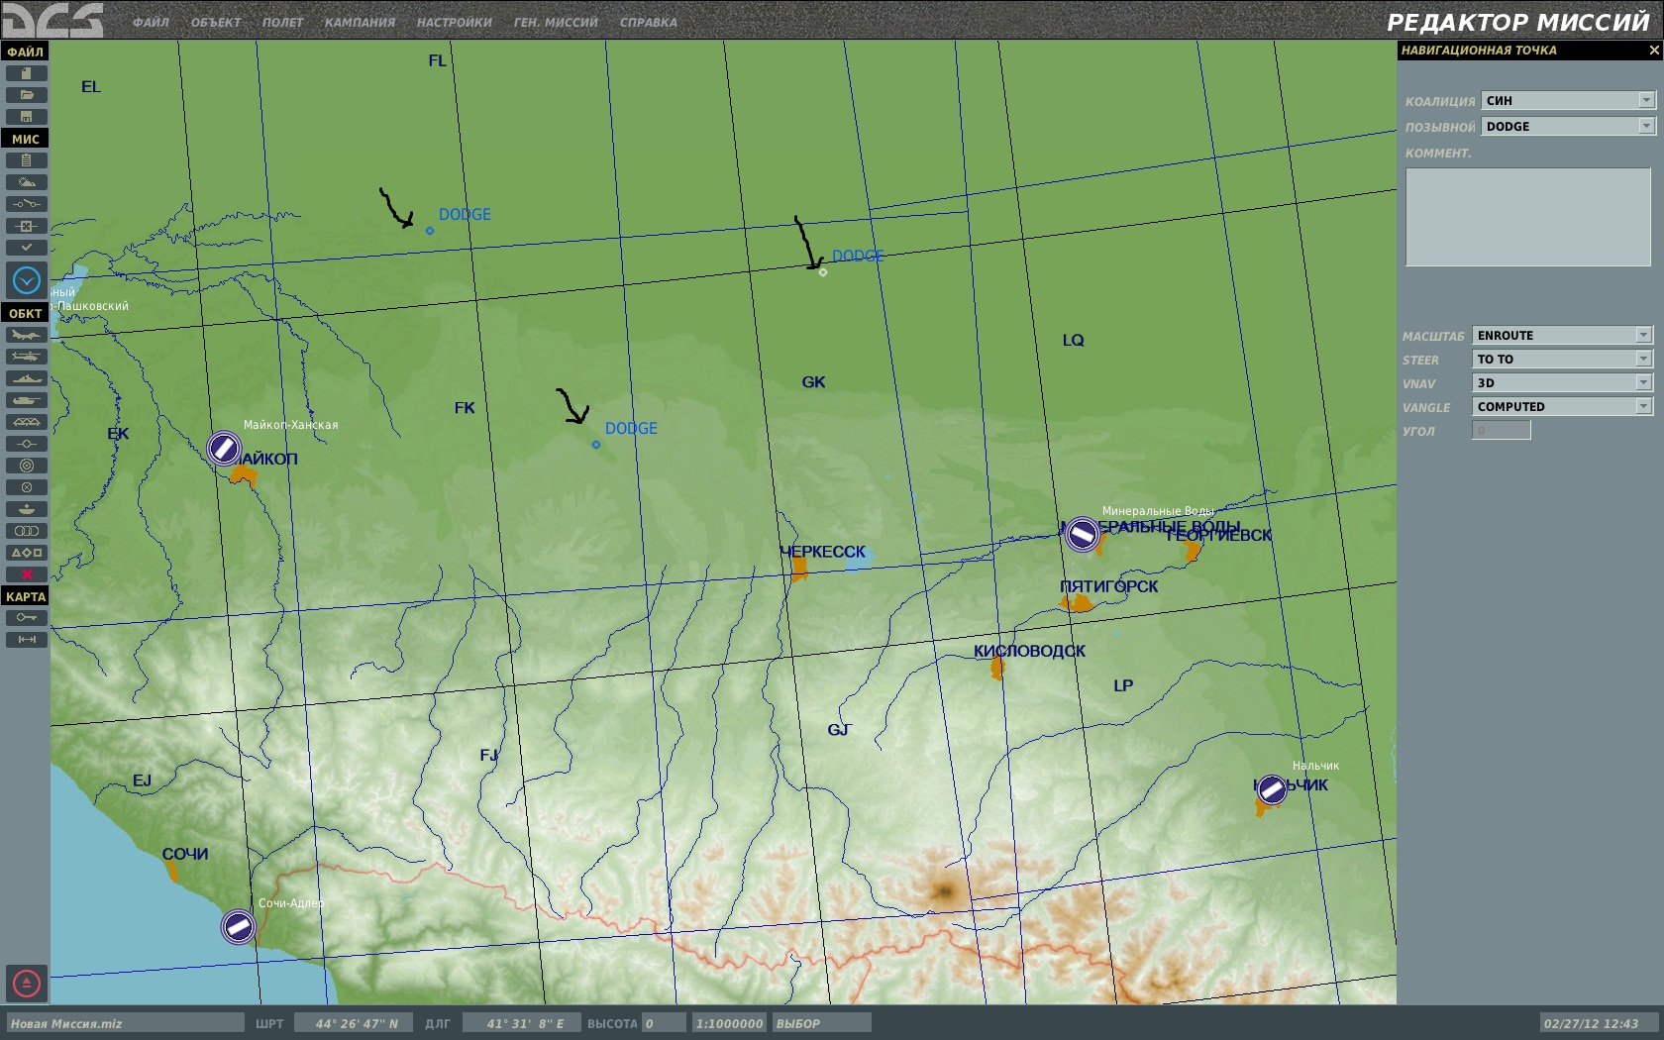Open the templates three-circles icon
This screenshot has height=1040, width=1664.
pos(26,531)
